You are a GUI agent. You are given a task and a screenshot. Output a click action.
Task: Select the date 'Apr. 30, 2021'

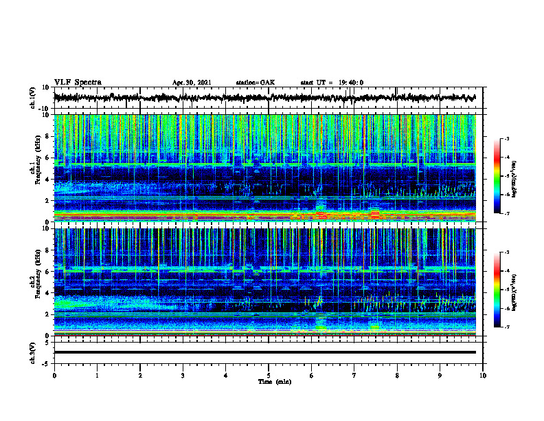[x=192, y=83]
